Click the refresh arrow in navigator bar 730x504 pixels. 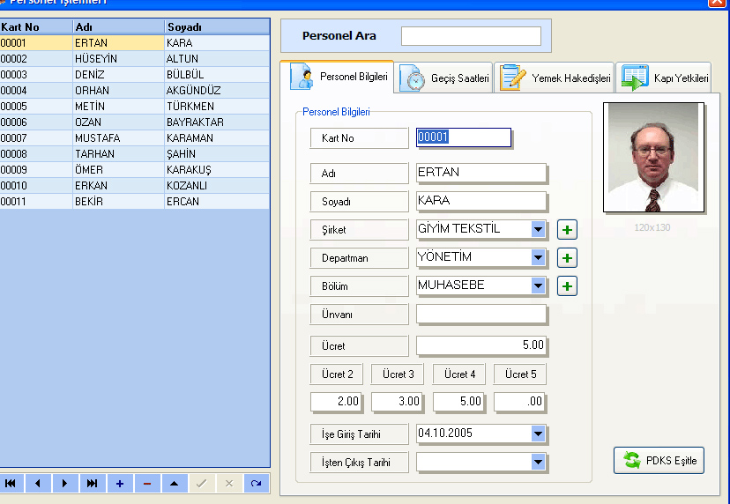(257, 484)
